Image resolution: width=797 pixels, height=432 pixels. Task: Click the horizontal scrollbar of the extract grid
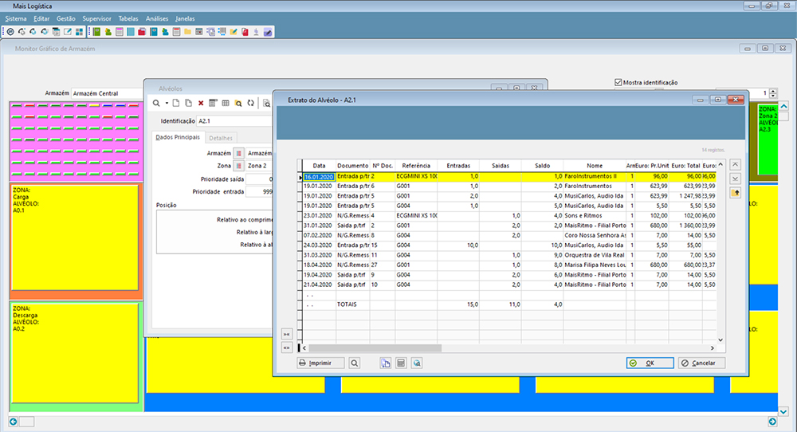click(508, 348)
